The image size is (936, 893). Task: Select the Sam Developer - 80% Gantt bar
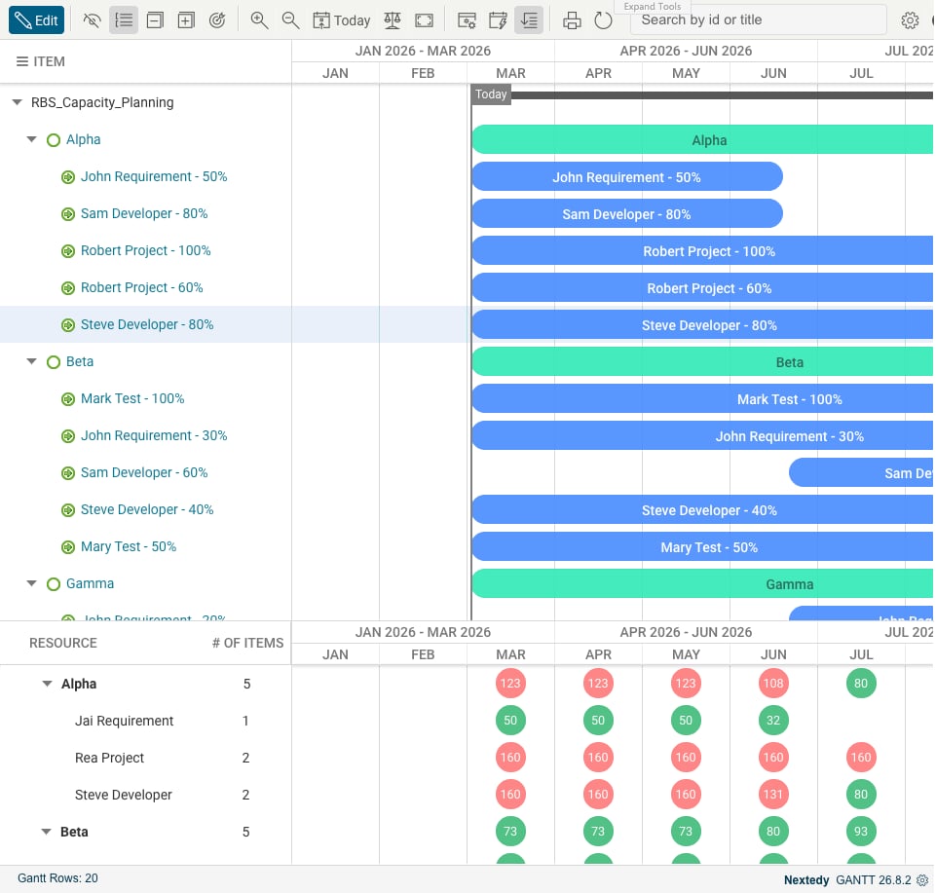627,213
